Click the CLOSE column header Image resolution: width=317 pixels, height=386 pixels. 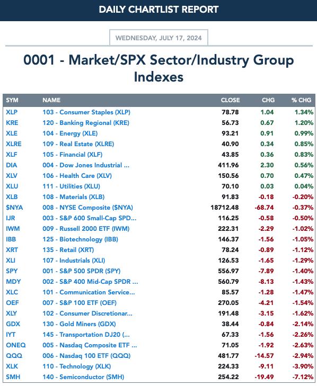[230, 100]
